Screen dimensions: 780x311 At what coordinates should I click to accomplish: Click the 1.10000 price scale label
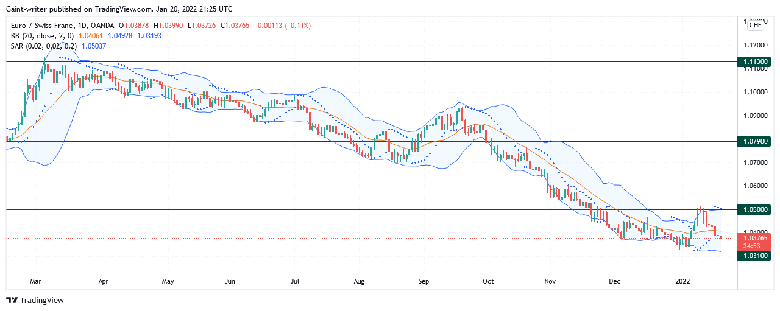755,92
